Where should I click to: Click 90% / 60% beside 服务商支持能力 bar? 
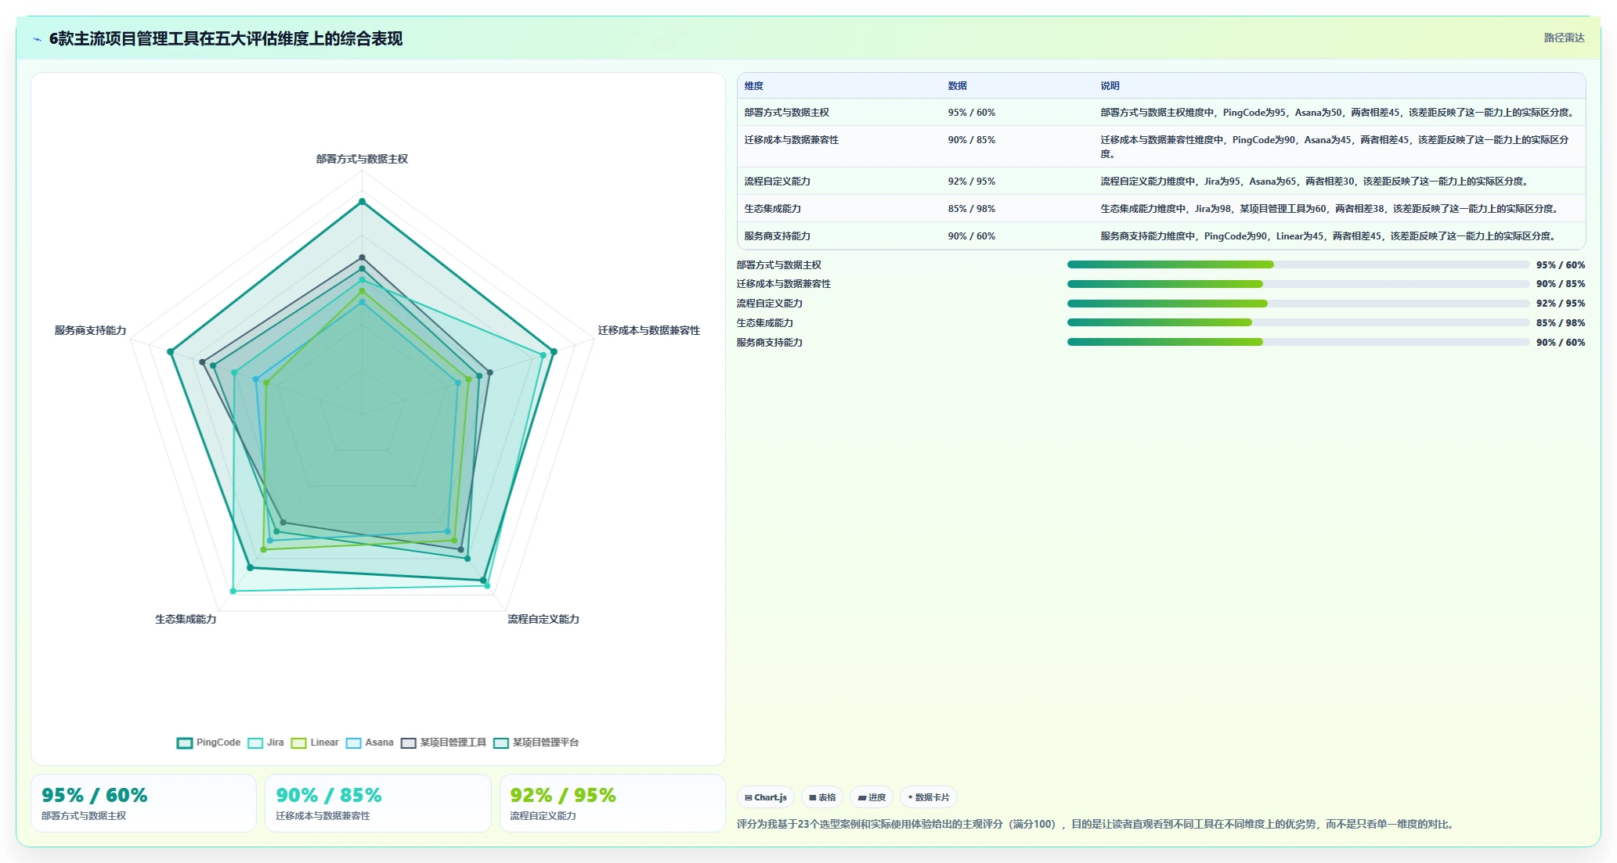[1560, 343]
